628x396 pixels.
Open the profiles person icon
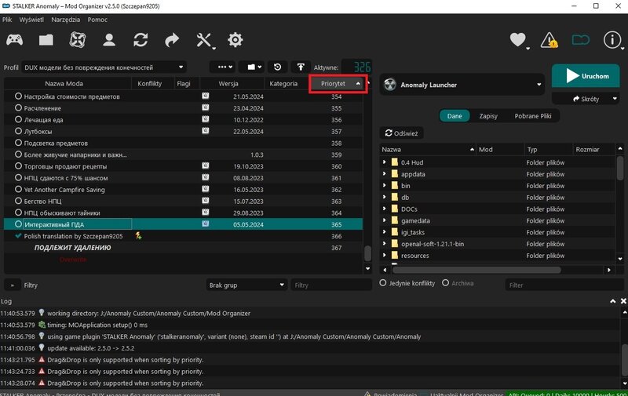point(109,39)
